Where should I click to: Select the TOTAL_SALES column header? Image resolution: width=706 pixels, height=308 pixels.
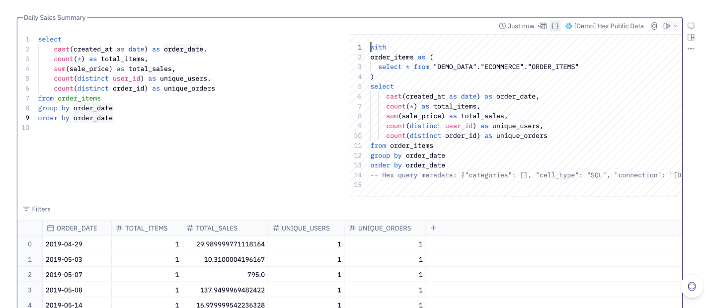(x=213, y=228)
